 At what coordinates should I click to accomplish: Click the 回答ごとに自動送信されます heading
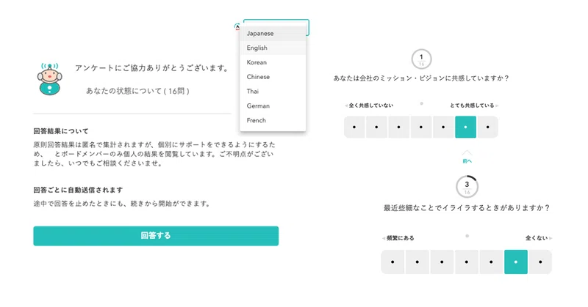click(x=78, y=190)
